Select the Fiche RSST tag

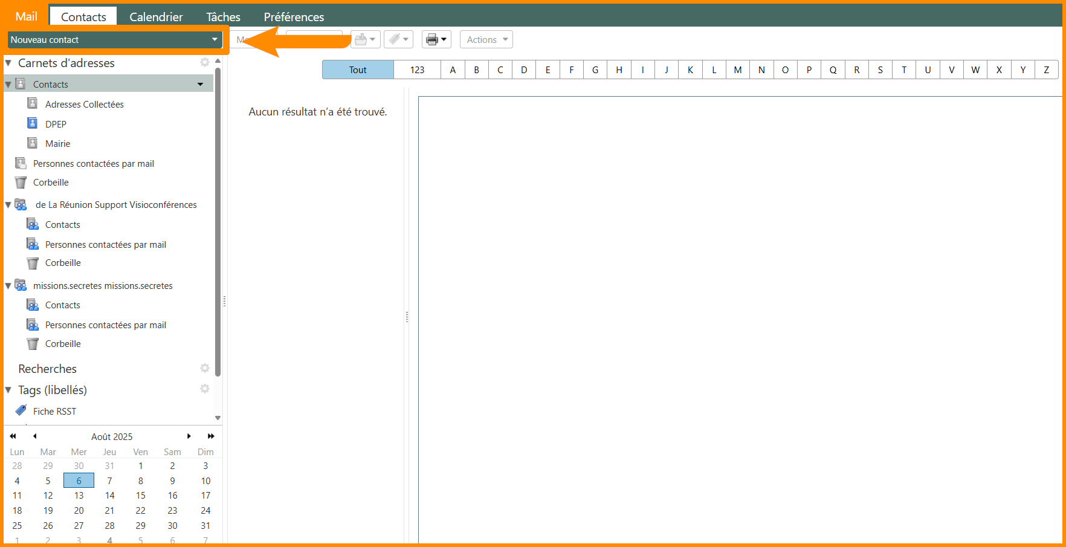(x=54, y=411)
